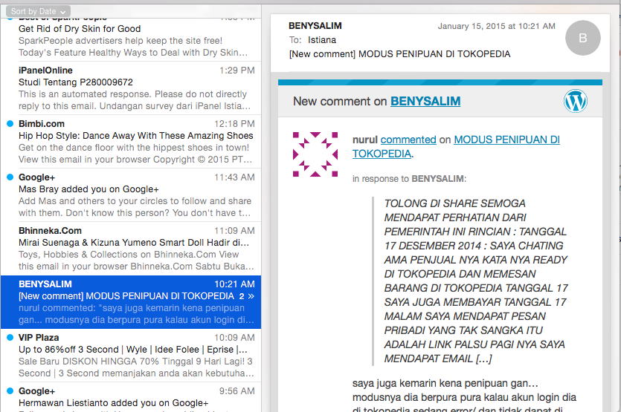Open Google+ Mas Bray added you email
Image resolution: width=621 pixels, height=412 pixels.
click(x=131, y=195)
